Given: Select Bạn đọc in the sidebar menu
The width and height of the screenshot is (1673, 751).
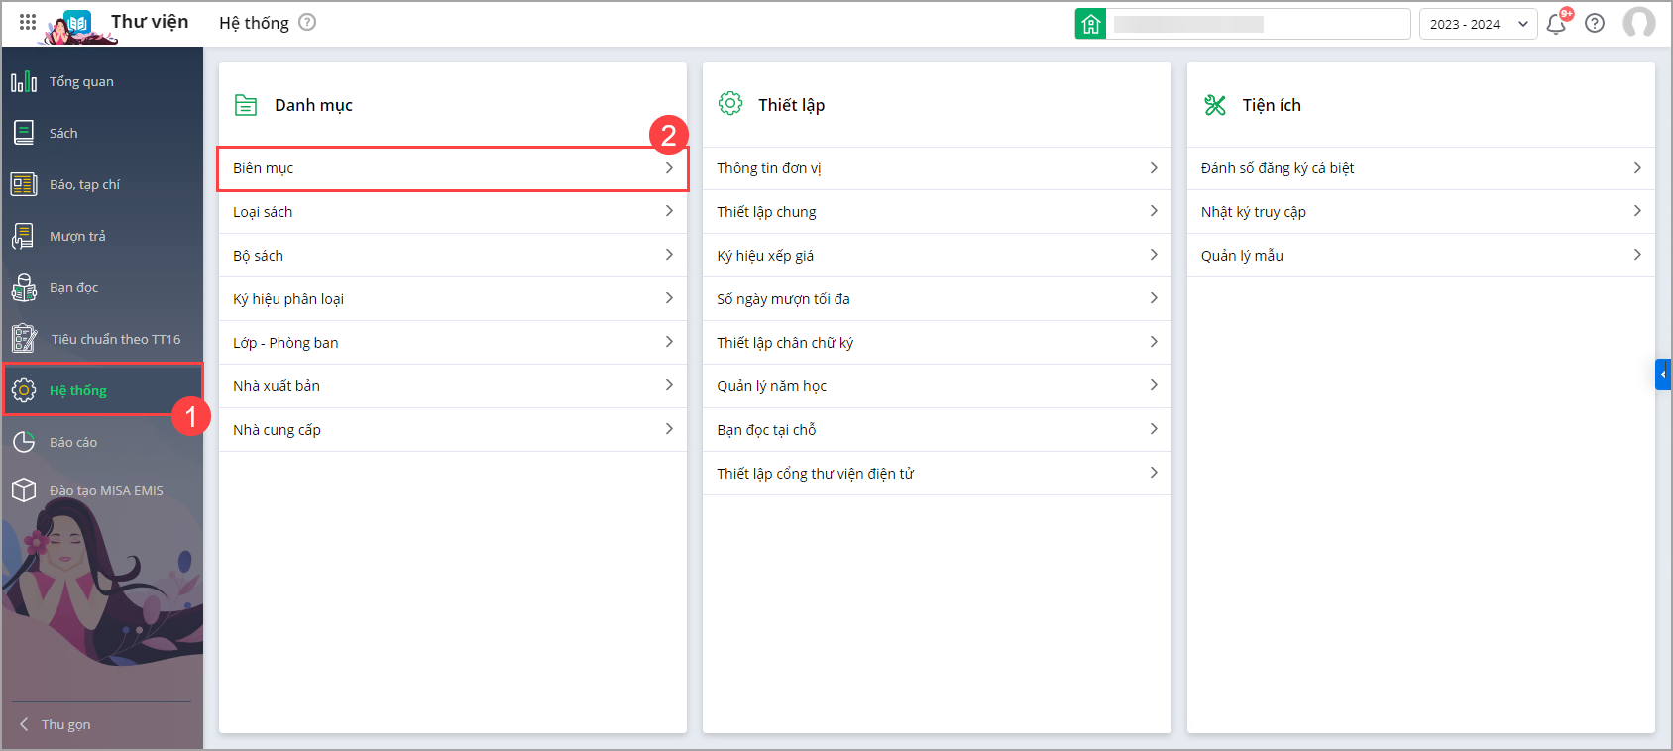Looking at the screenshot, I should click(x=73, y=288).
